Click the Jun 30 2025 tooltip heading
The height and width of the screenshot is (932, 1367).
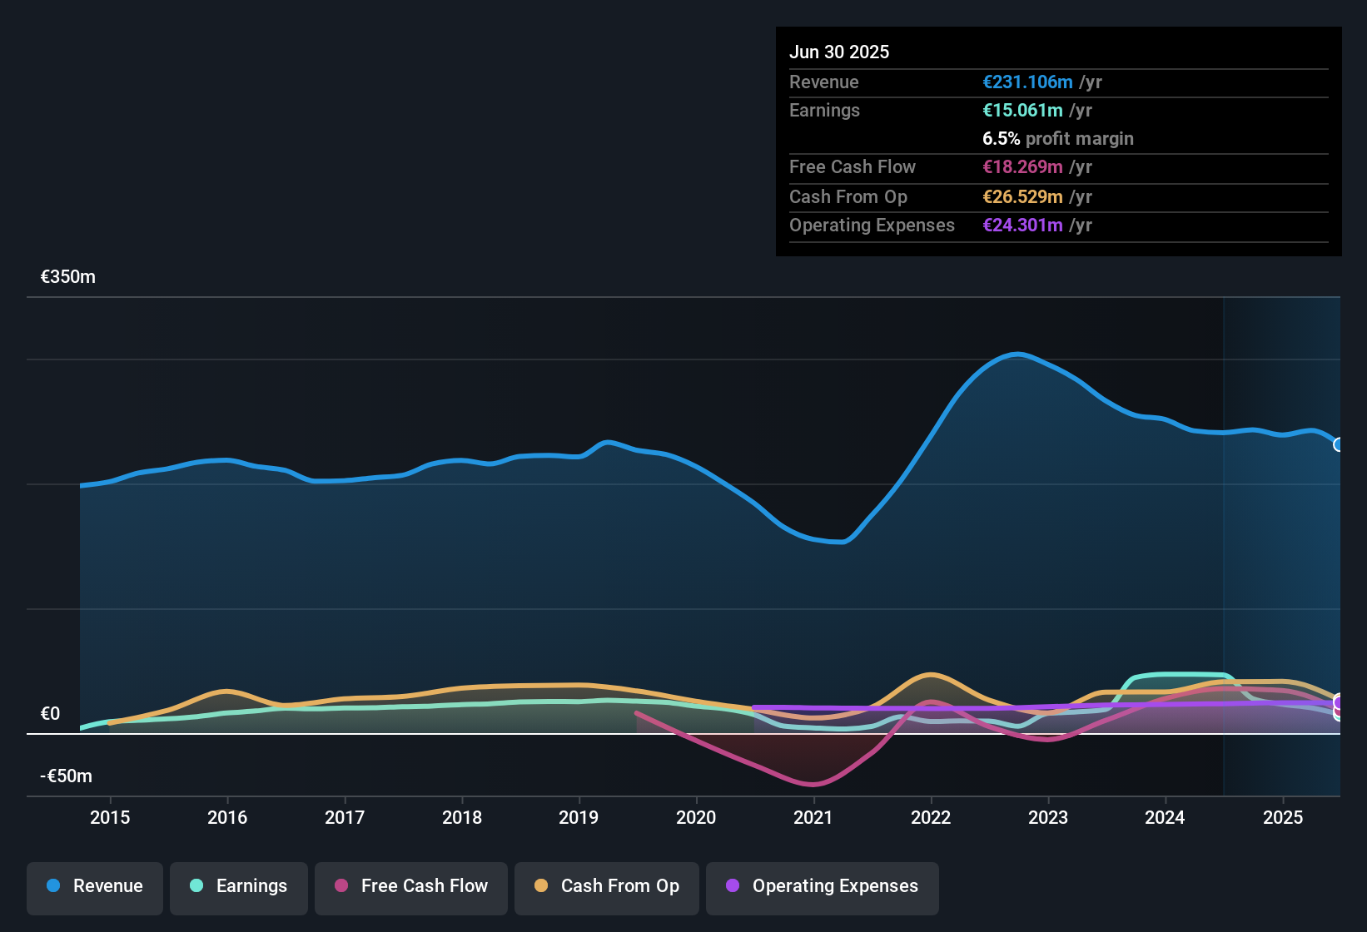coord(839,52)
